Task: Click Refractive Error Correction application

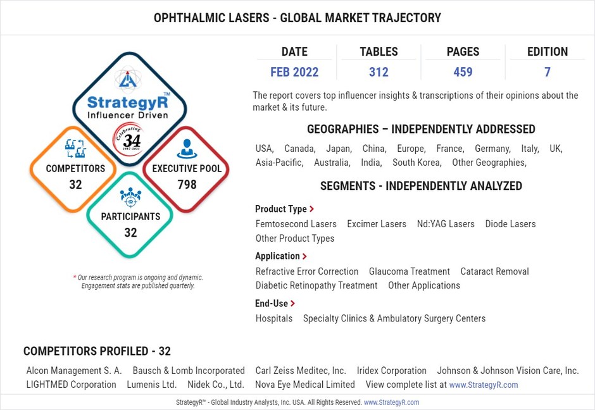Action: pyautogui.click(x=306, y=271)
